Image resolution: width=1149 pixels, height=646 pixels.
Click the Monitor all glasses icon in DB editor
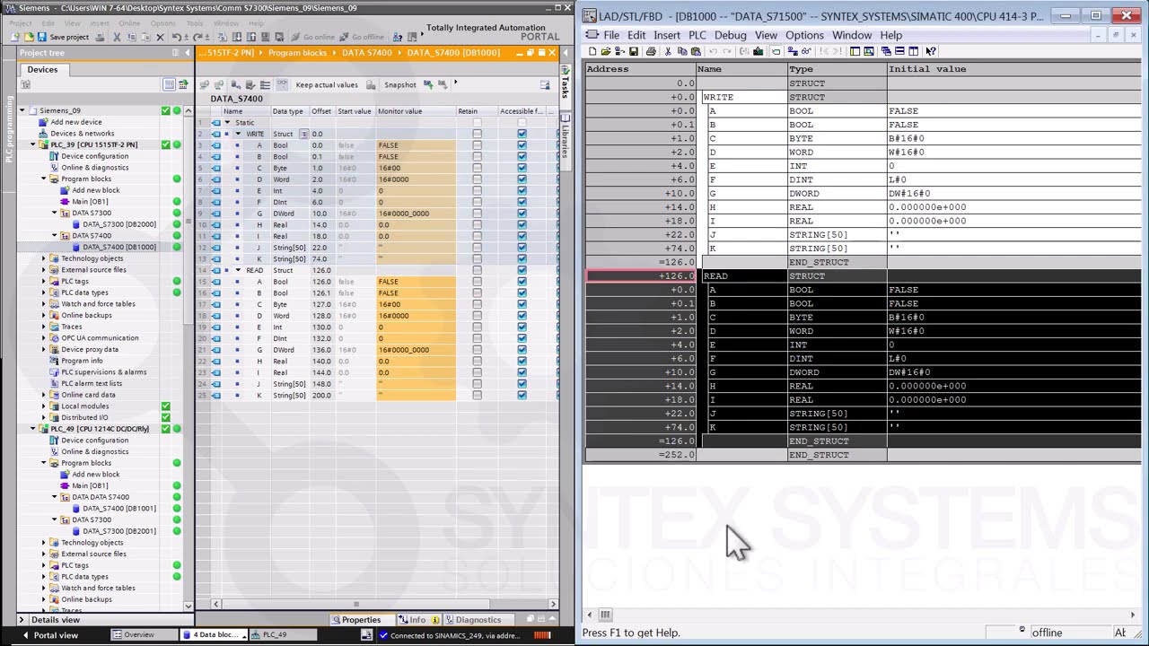pyautogui.click(x=281, y=84)
